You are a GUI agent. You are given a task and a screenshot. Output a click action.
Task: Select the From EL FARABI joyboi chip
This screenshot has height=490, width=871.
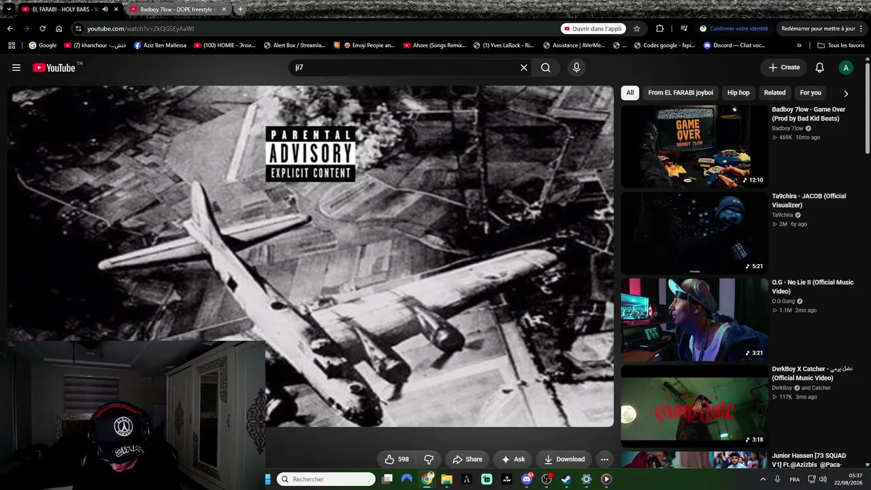click(680, 93)
